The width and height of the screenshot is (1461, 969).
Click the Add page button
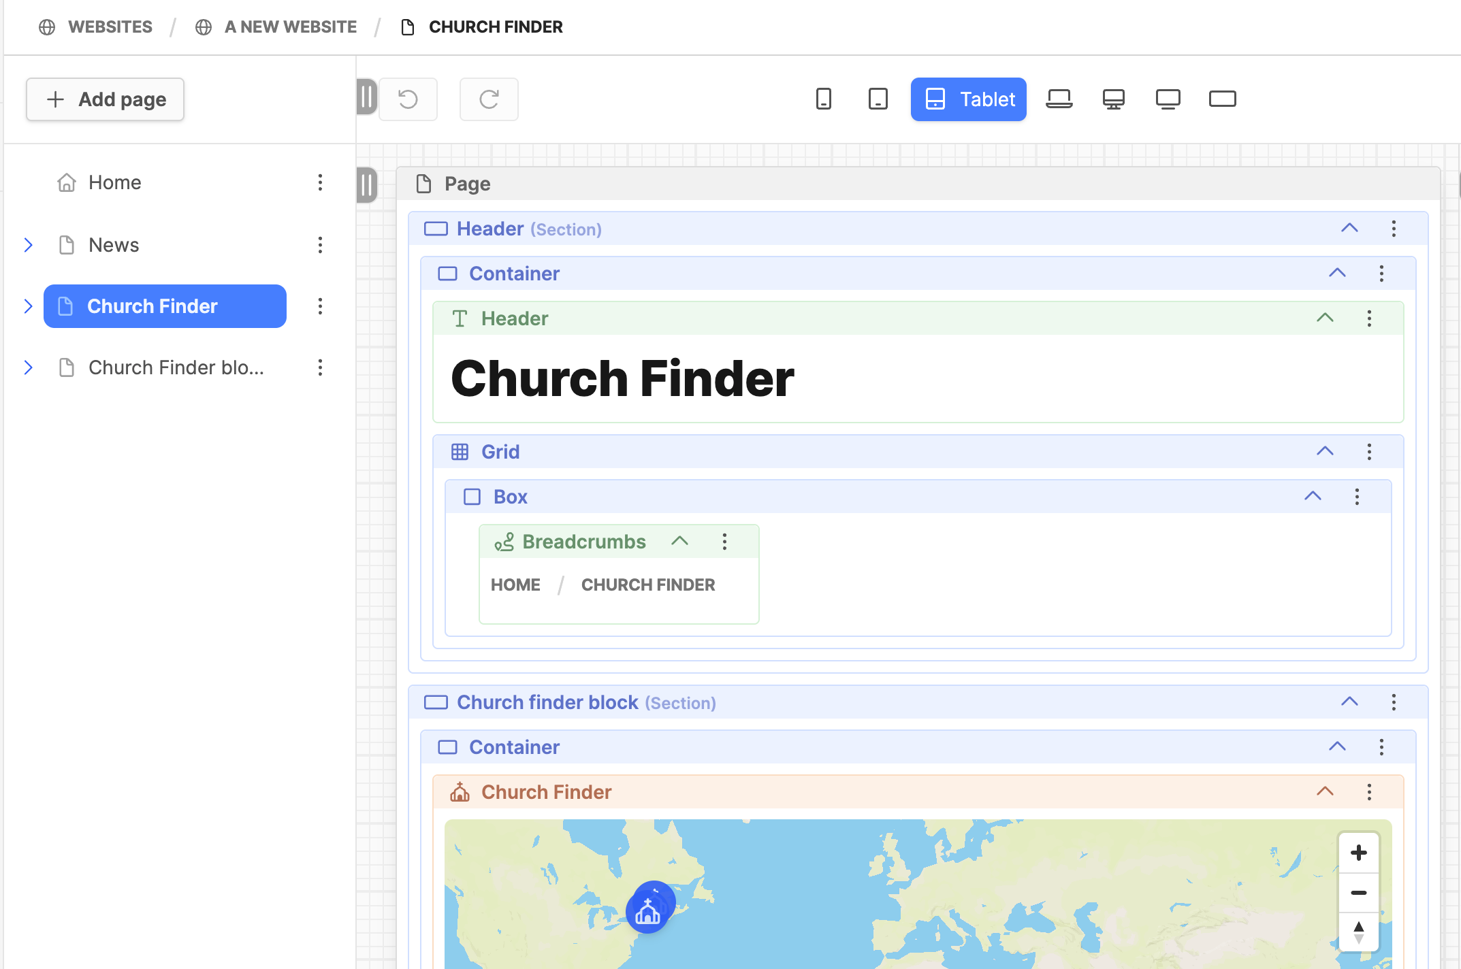pyautogui.click(x=106, y=99)
